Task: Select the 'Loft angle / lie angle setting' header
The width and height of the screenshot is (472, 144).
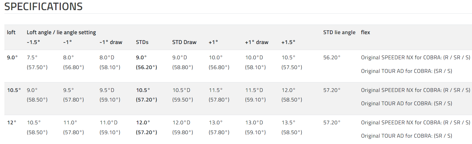Action: tap(61, 32)
